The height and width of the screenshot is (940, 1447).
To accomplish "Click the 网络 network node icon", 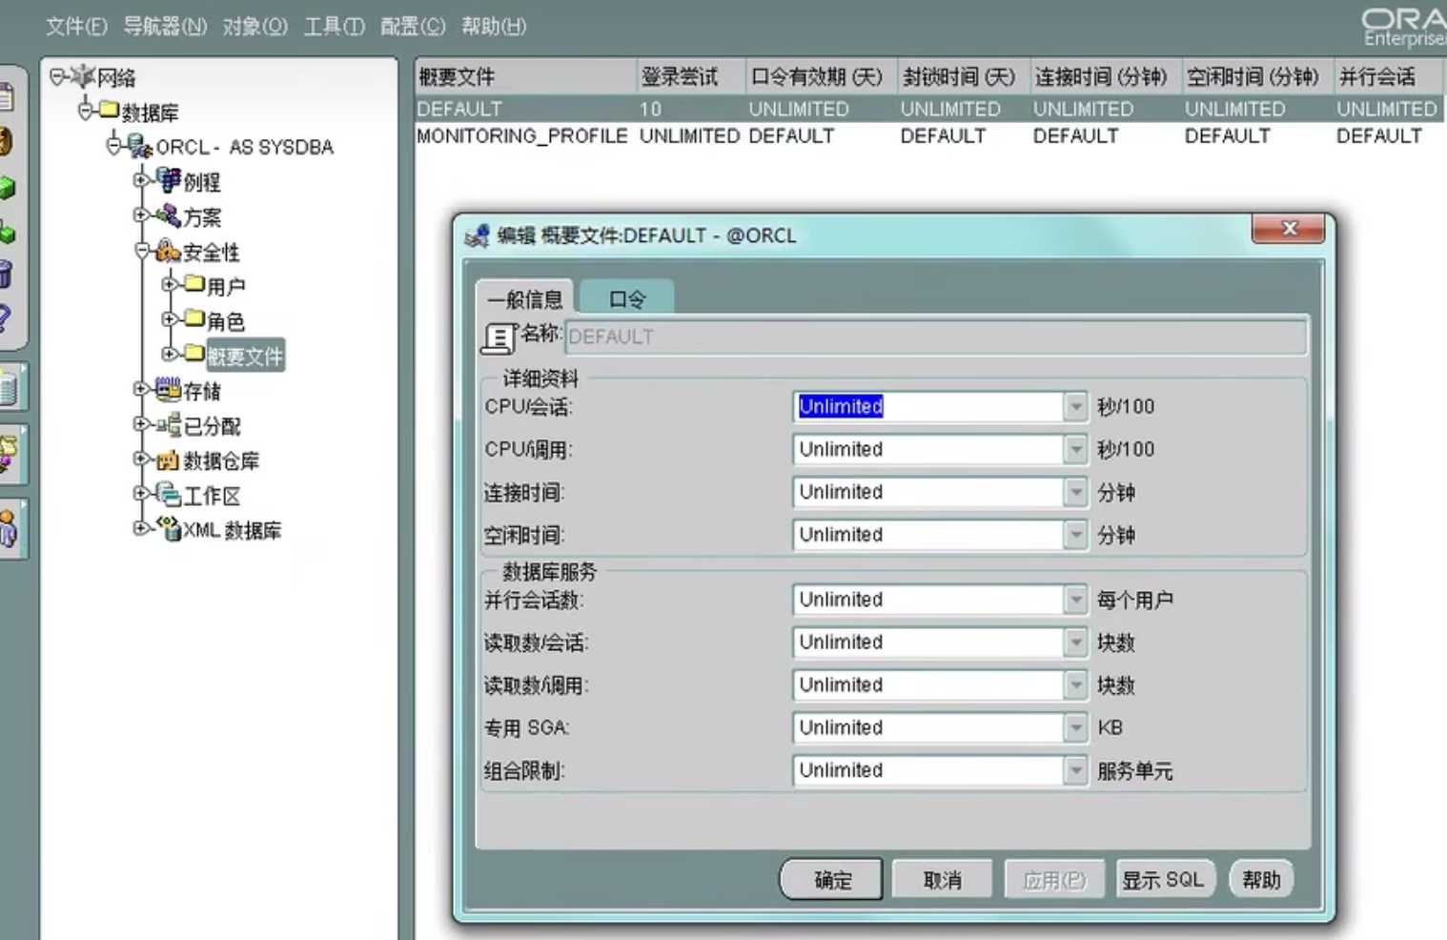I will click(x=84, y=76).
